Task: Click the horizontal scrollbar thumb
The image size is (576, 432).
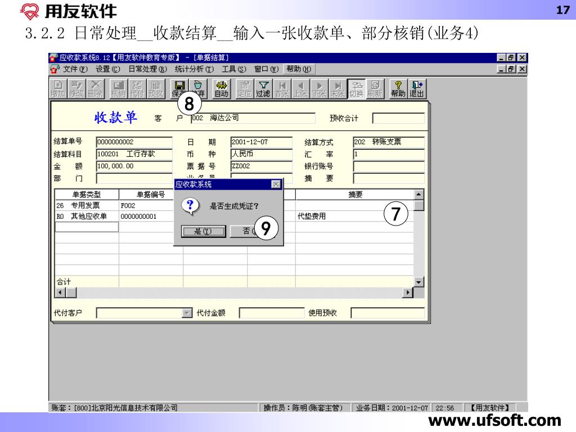Action: tap(71, 292)
